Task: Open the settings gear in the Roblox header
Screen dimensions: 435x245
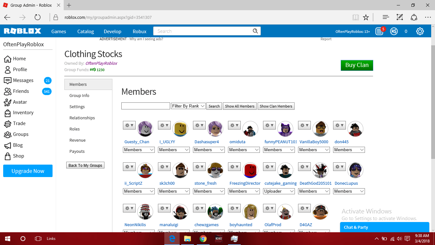Action: coord(420,31)
